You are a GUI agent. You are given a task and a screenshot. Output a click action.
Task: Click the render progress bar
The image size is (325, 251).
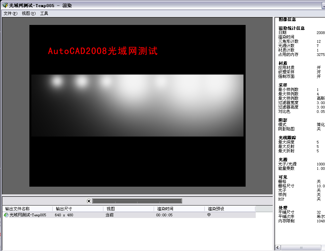(137, 200)
